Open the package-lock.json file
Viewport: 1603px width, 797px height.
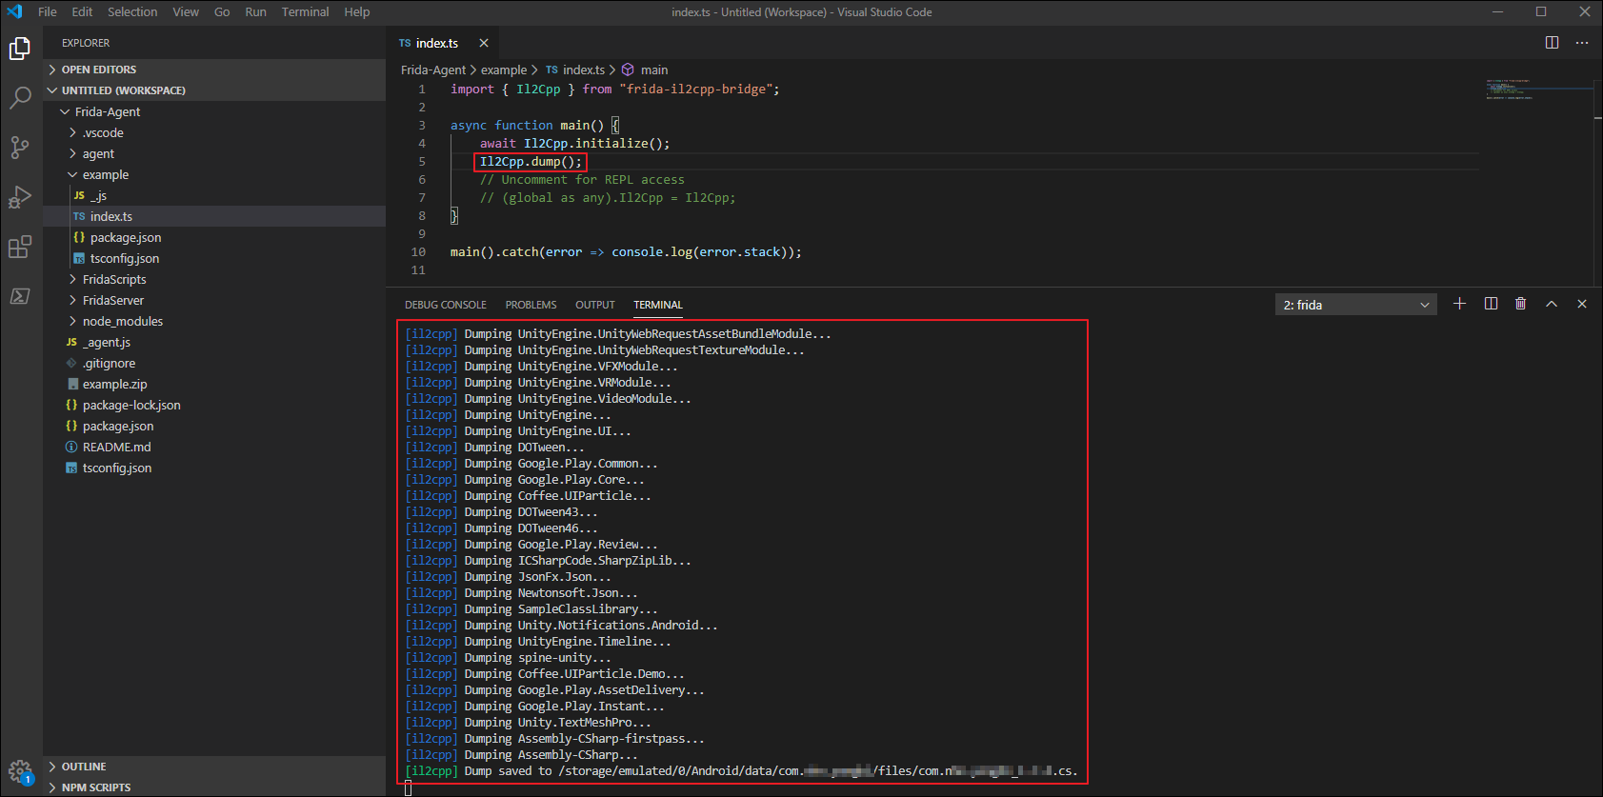point(214,405)
